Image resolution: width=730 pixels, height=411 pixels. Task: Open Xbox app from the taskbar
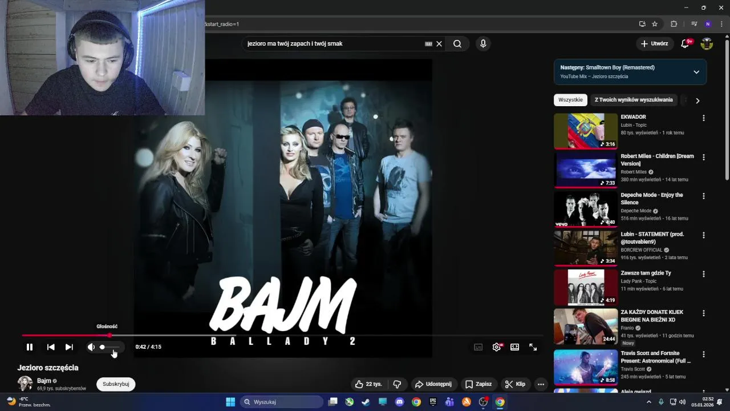pos(349,402)
